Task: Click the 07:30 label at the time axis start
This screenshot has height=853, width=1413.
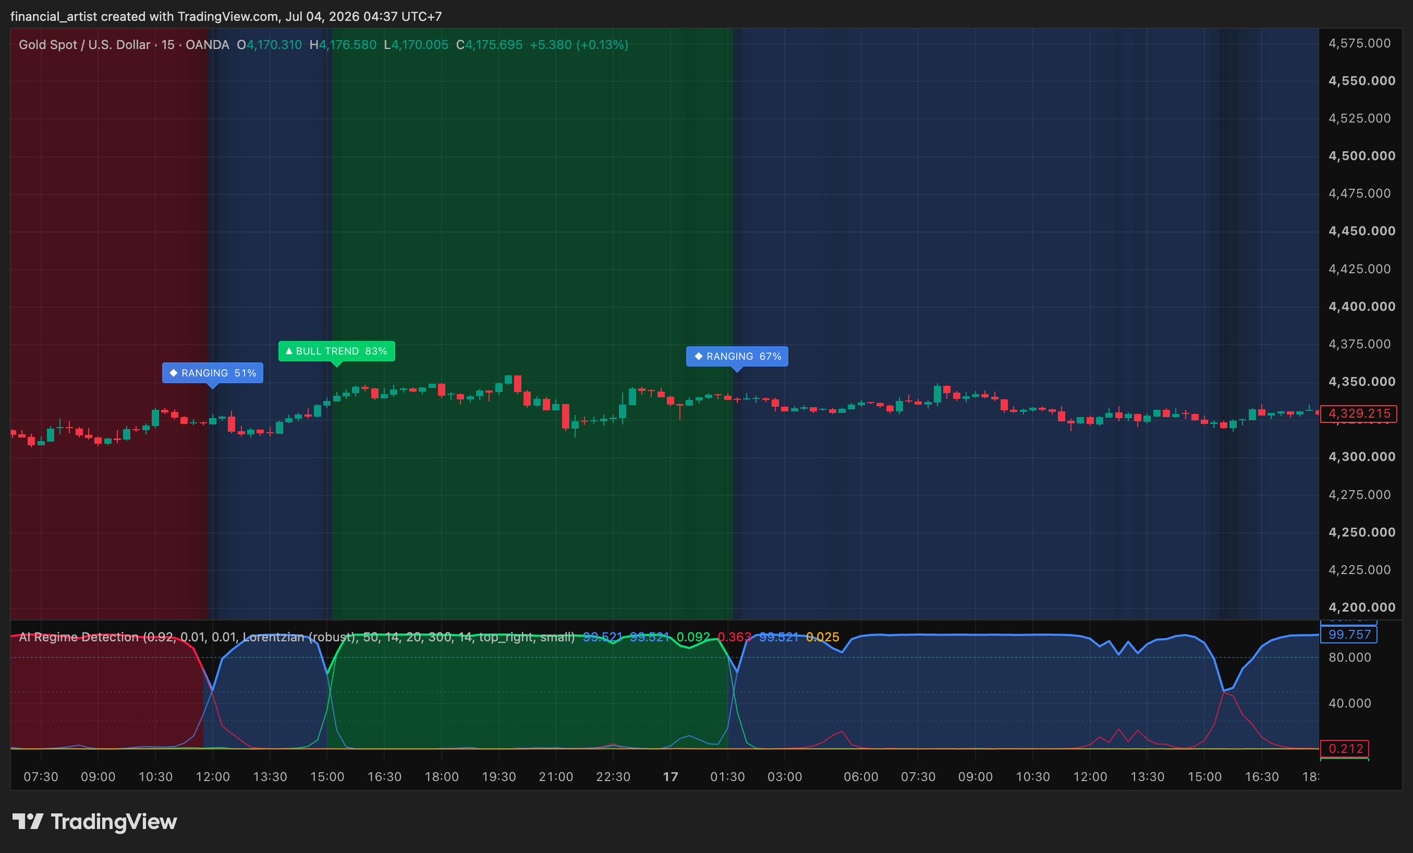Action: [41, 777]
